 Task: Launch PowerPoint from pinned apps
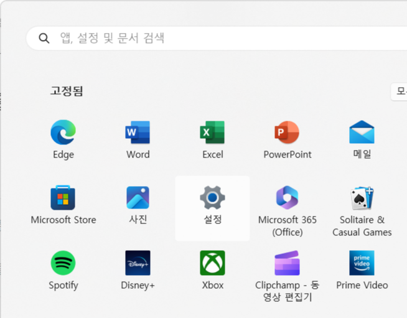click(287, 133)
